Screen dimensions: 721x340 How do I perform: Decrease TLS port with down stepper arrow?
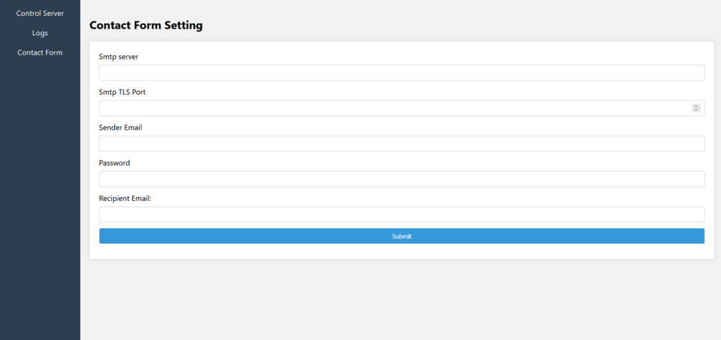696,110
